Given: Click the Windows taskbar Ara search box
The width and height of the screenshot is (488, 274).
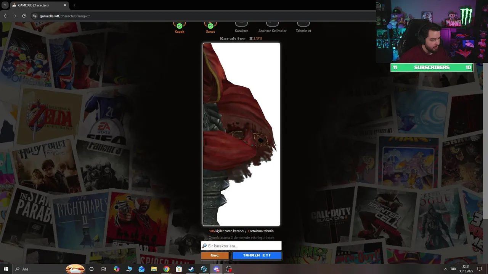Looking at the screenshot, I should click(x=49, y=269).
